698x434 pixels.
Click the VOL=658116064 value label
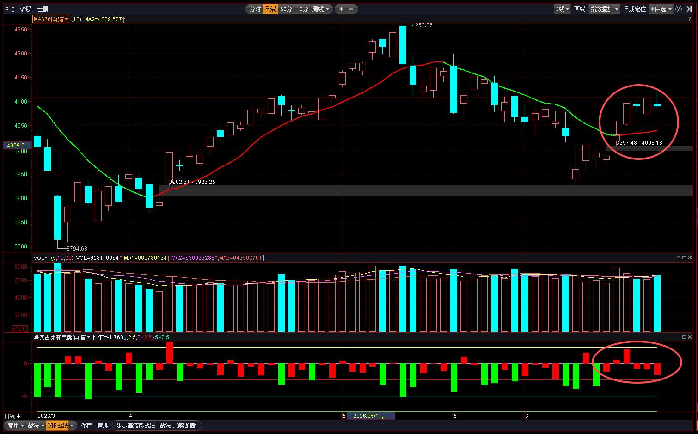(x=99, y=257)
